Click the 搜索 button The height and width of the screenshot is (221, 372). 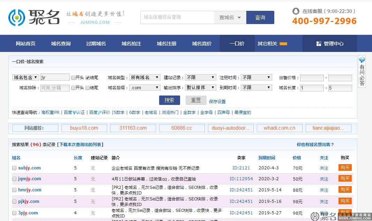[169, 100]
